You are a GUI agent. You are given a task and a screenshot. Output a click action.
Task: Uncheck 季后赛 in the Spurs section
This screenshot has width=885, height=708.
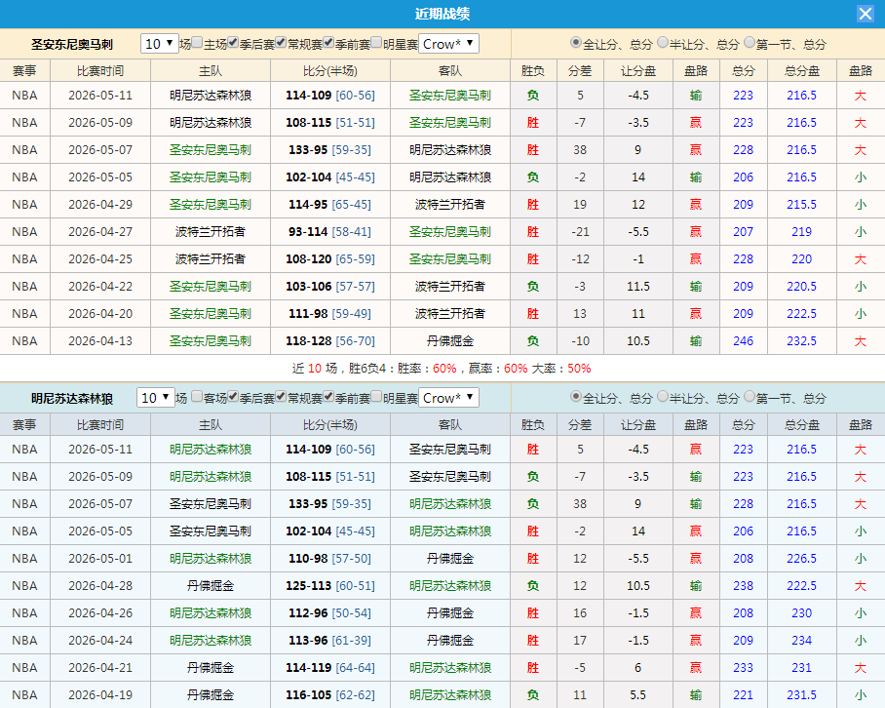coord(233,42)
